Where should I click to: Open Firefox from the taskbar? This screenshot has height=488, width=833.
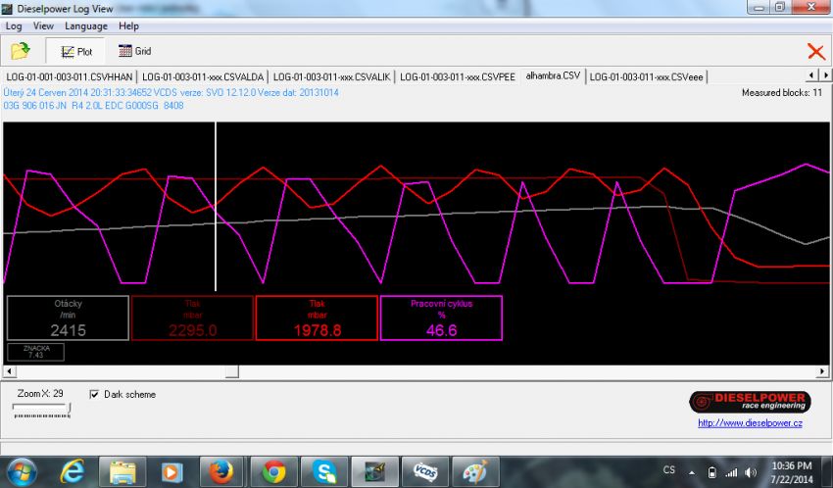point(223,471)
